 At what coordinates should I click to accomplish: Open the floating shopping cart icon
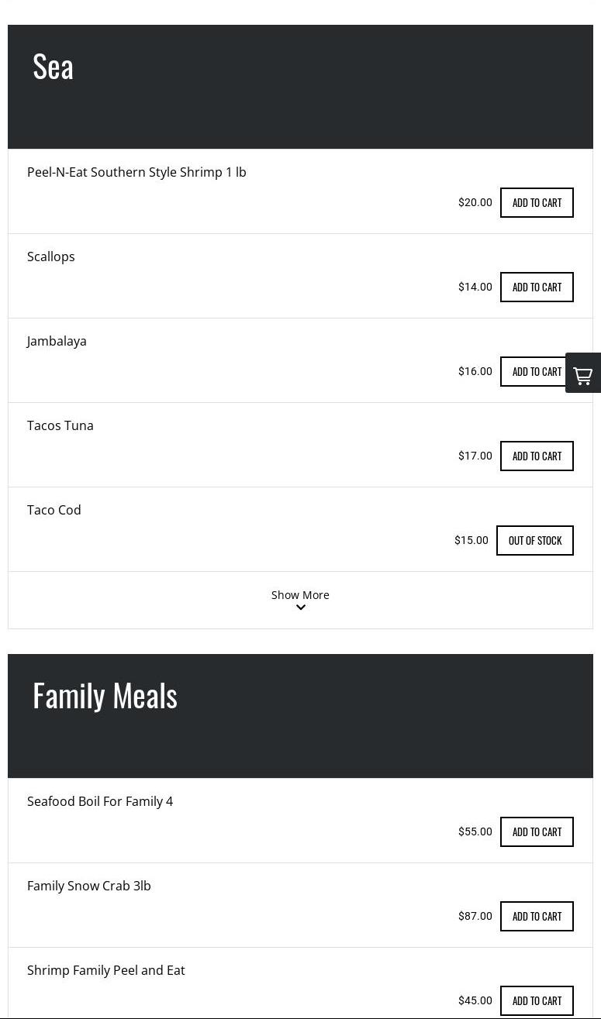point(583,374)
